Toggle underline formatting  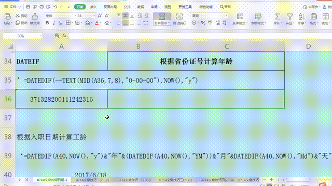(x=61, y=23)
